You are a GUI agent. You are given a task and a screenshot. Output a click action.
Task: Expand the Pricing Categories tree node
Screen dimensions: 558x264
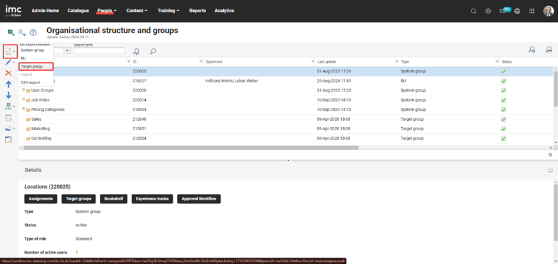(24, 109)
